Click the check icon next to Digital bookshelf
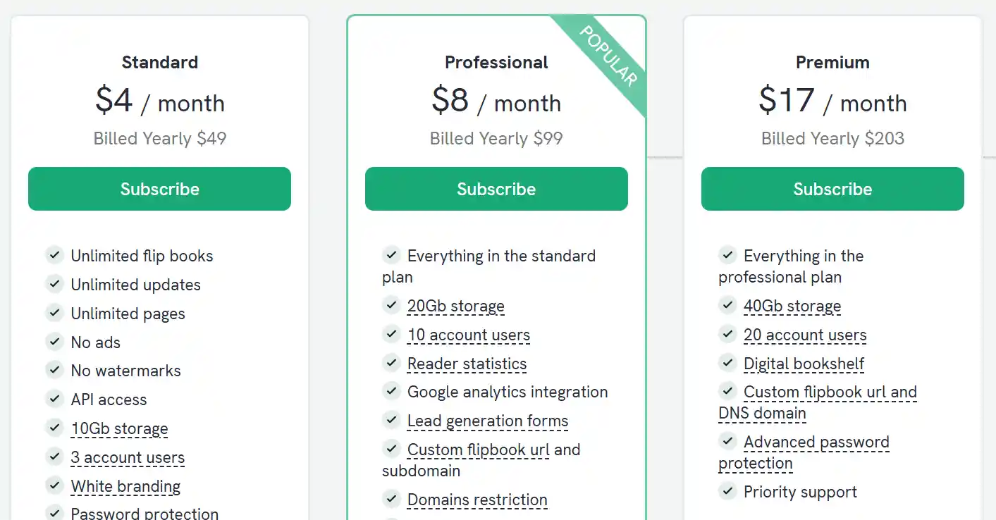The width and height of the screenshot is (996, 520). (727, 363)
